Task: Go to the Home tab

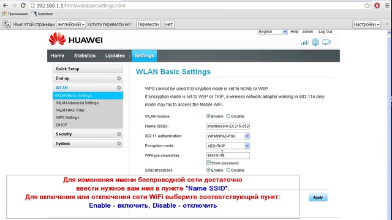Action: [x=57, y=56]
